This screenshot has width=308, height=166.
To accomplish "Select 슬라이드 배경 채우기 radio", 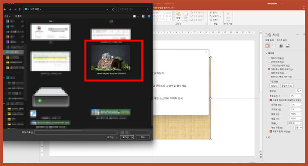I will pyautogui.click(x=269, y=77).
